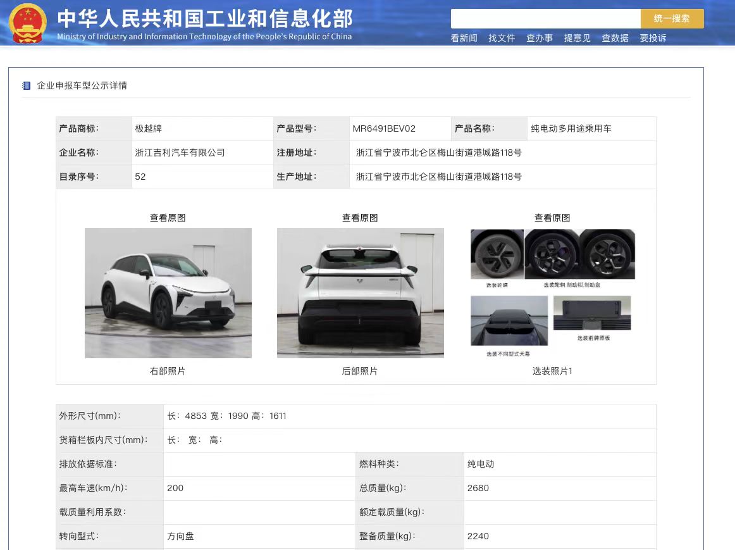Click 查看原图 above the optional equipment photo
The height and width of the screenshot is (550, 735).
[x=552, y=218]
